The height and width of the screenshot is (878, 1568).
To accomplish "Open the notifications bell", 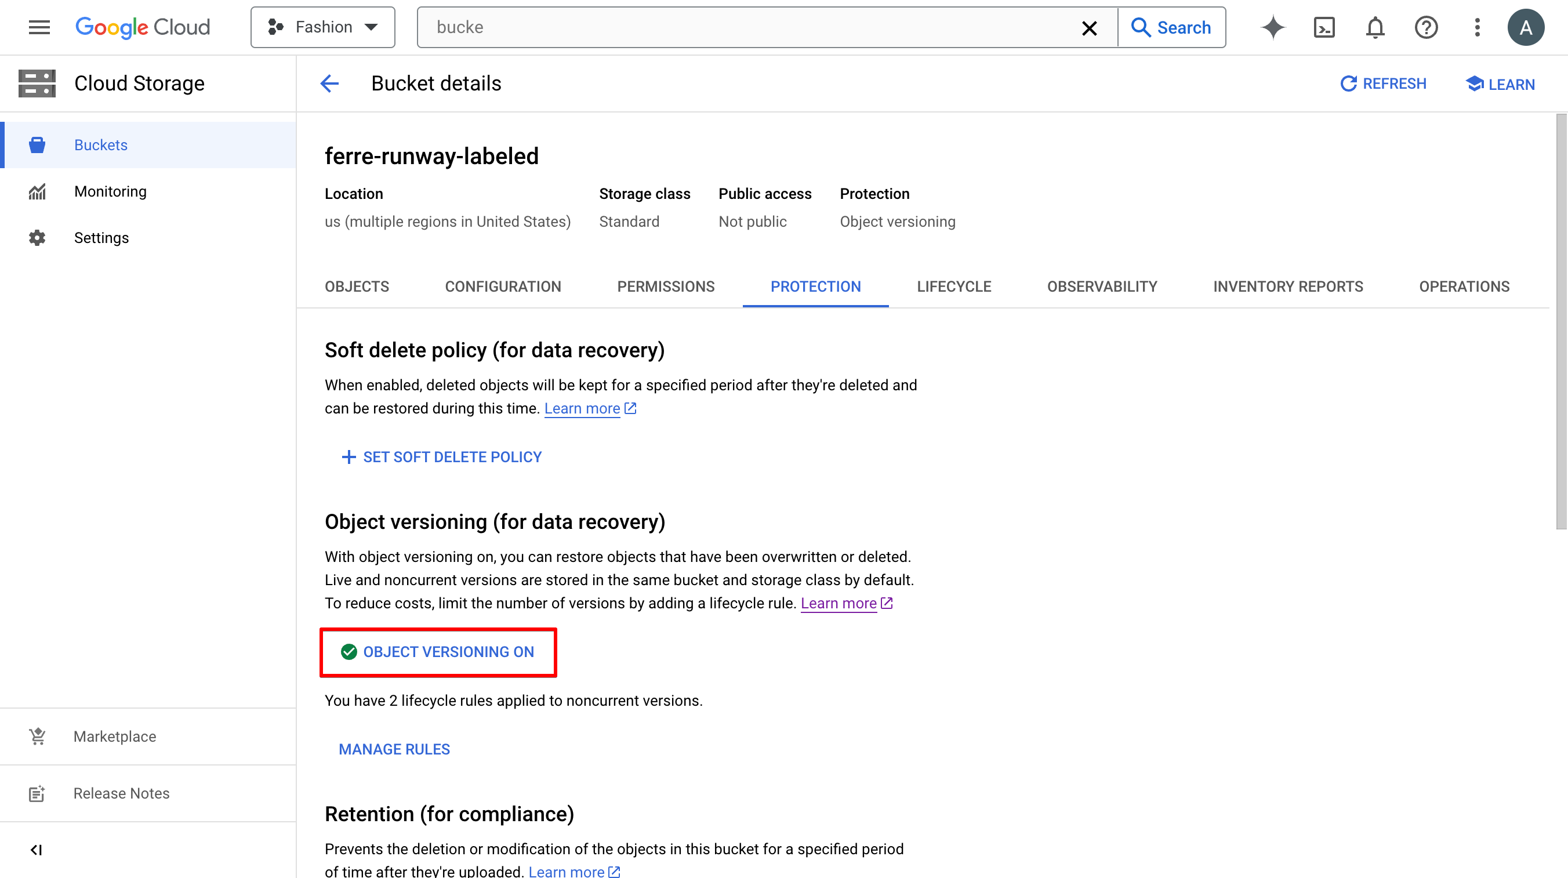I will tap(1375, 27).
